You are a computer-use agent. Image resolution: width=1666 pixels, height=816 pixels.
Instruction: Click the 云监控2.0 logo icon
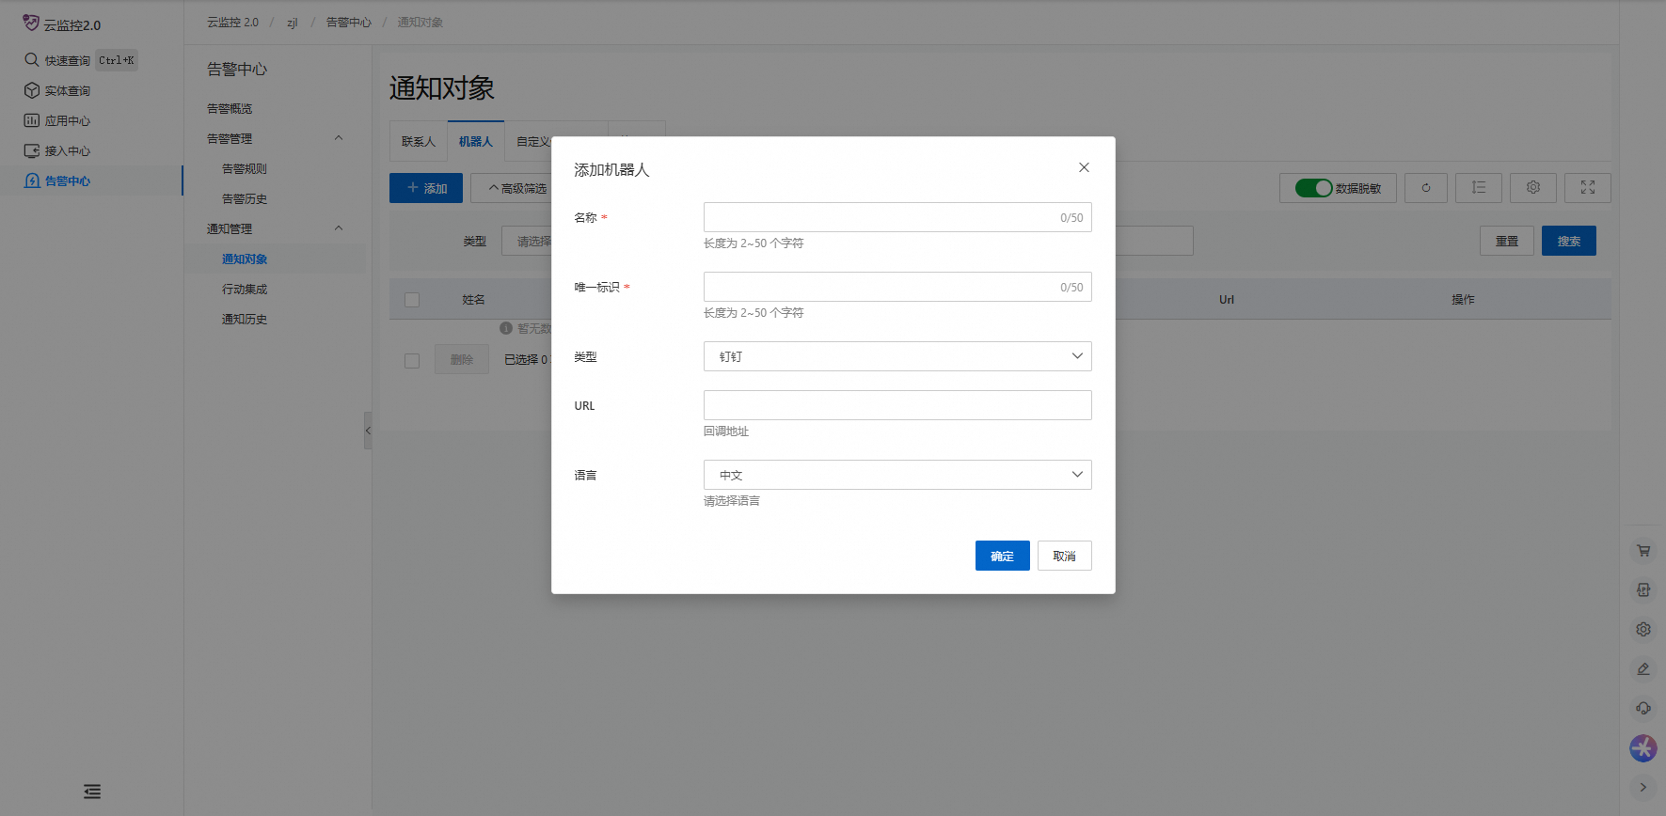click(31, 23)
